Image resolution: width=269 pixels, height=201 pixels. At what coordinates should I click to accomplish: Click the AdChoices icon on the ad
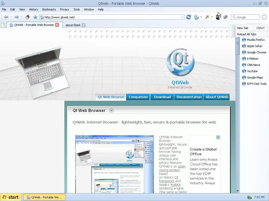point(218,137)
